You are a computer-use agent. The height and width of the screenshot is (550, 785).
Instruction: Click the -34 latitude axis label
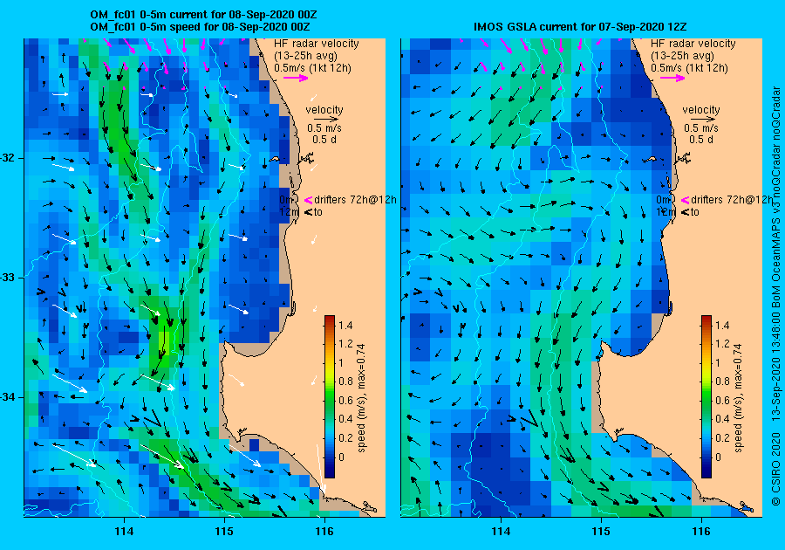[x=9, y=397]
